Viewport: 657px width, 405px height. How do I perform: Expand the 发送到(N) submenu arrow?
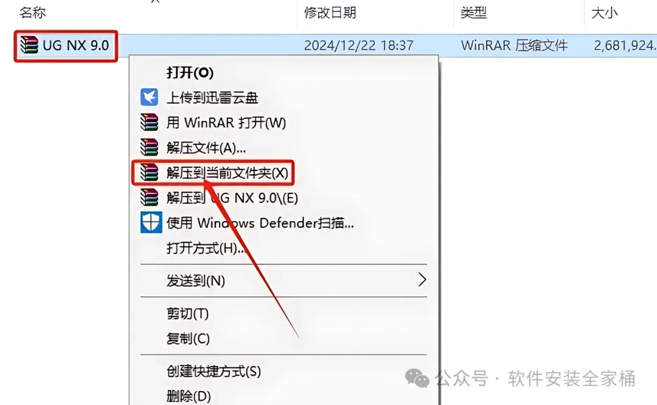click(x=422, y=280)
